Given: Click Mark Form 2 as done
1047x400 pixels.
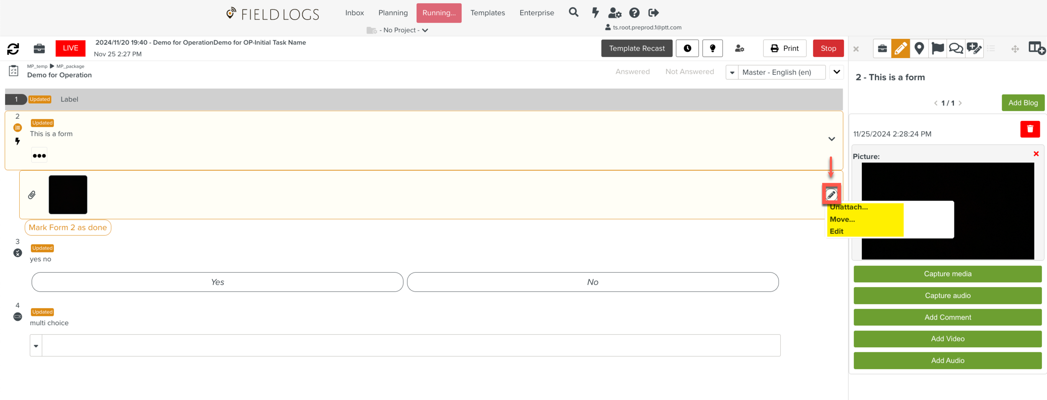Looking at the screenshot, I should pyautogui.click(x=68, y=228).
